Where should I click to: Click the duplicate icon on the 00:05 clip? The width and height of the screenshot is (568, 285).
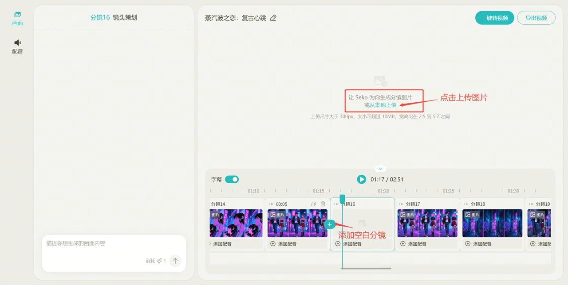coord(314,204)
